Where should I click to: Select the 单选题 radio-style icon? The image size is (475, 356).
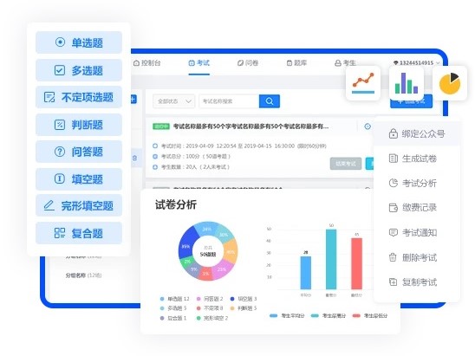(x=60, y=42)
